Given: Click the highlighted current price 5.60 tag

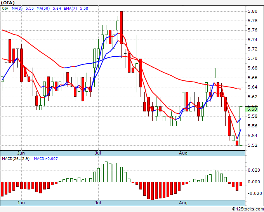Looking at the screenshot, I should pyautogui.click(x=252, y=109).
